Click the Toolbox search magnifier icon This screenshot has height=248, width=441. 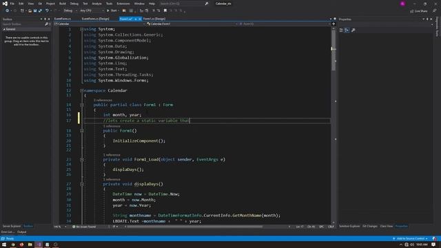coord(46,24)
